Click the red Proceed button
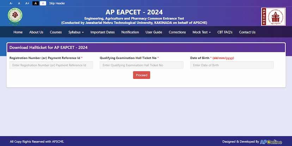 tap(141, 75)
